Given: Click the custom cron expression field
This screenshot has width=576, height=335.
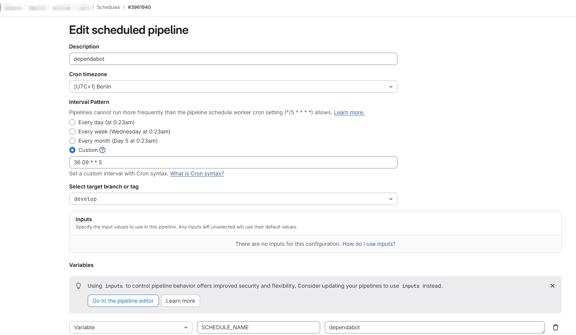Looking at the screenshot, I should (233, 162).
